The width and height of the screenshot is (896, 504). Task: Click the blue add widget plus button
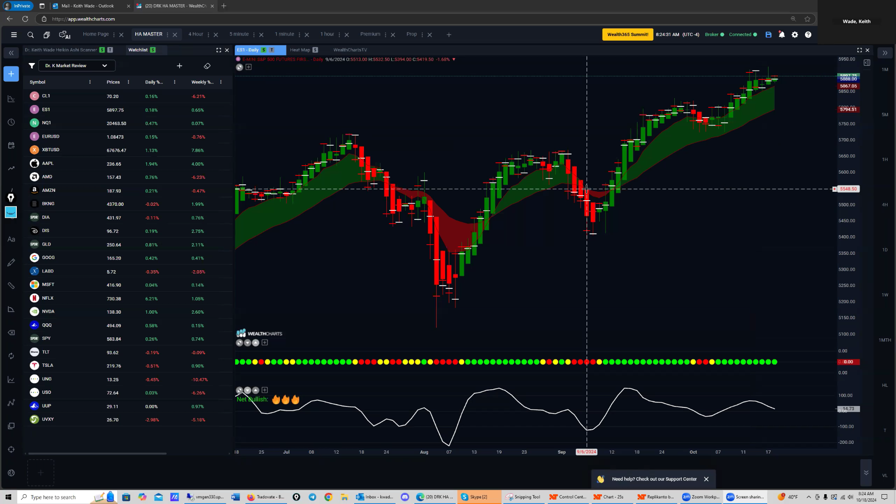11,74
